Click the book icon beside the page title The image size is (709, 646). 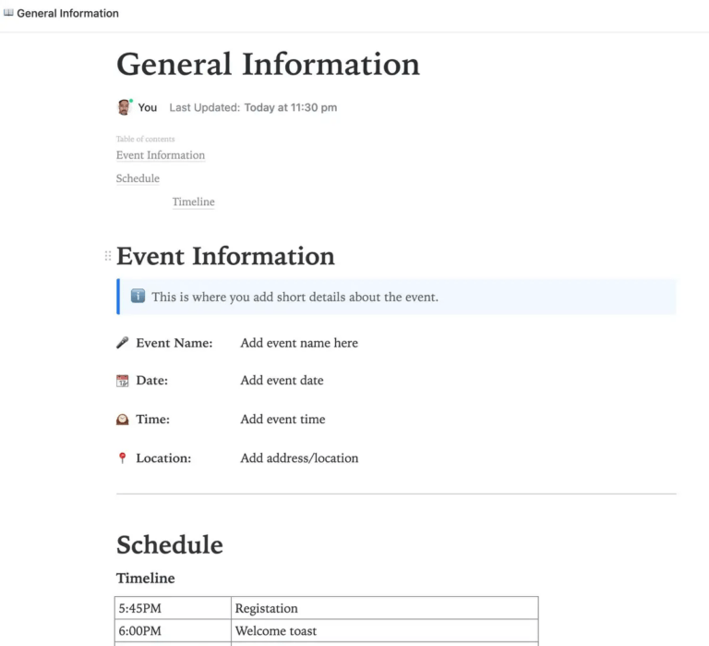point(9,14)
